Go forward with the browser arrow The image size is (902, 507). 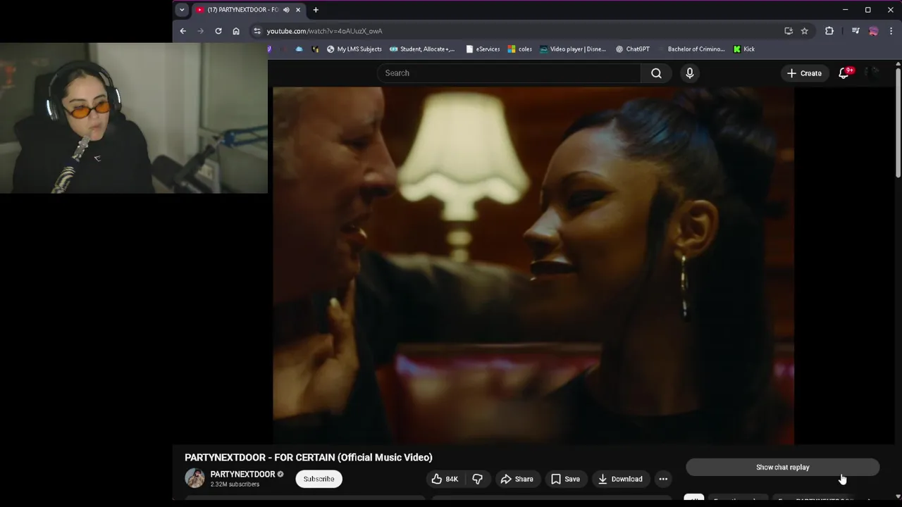pos(200,31)
